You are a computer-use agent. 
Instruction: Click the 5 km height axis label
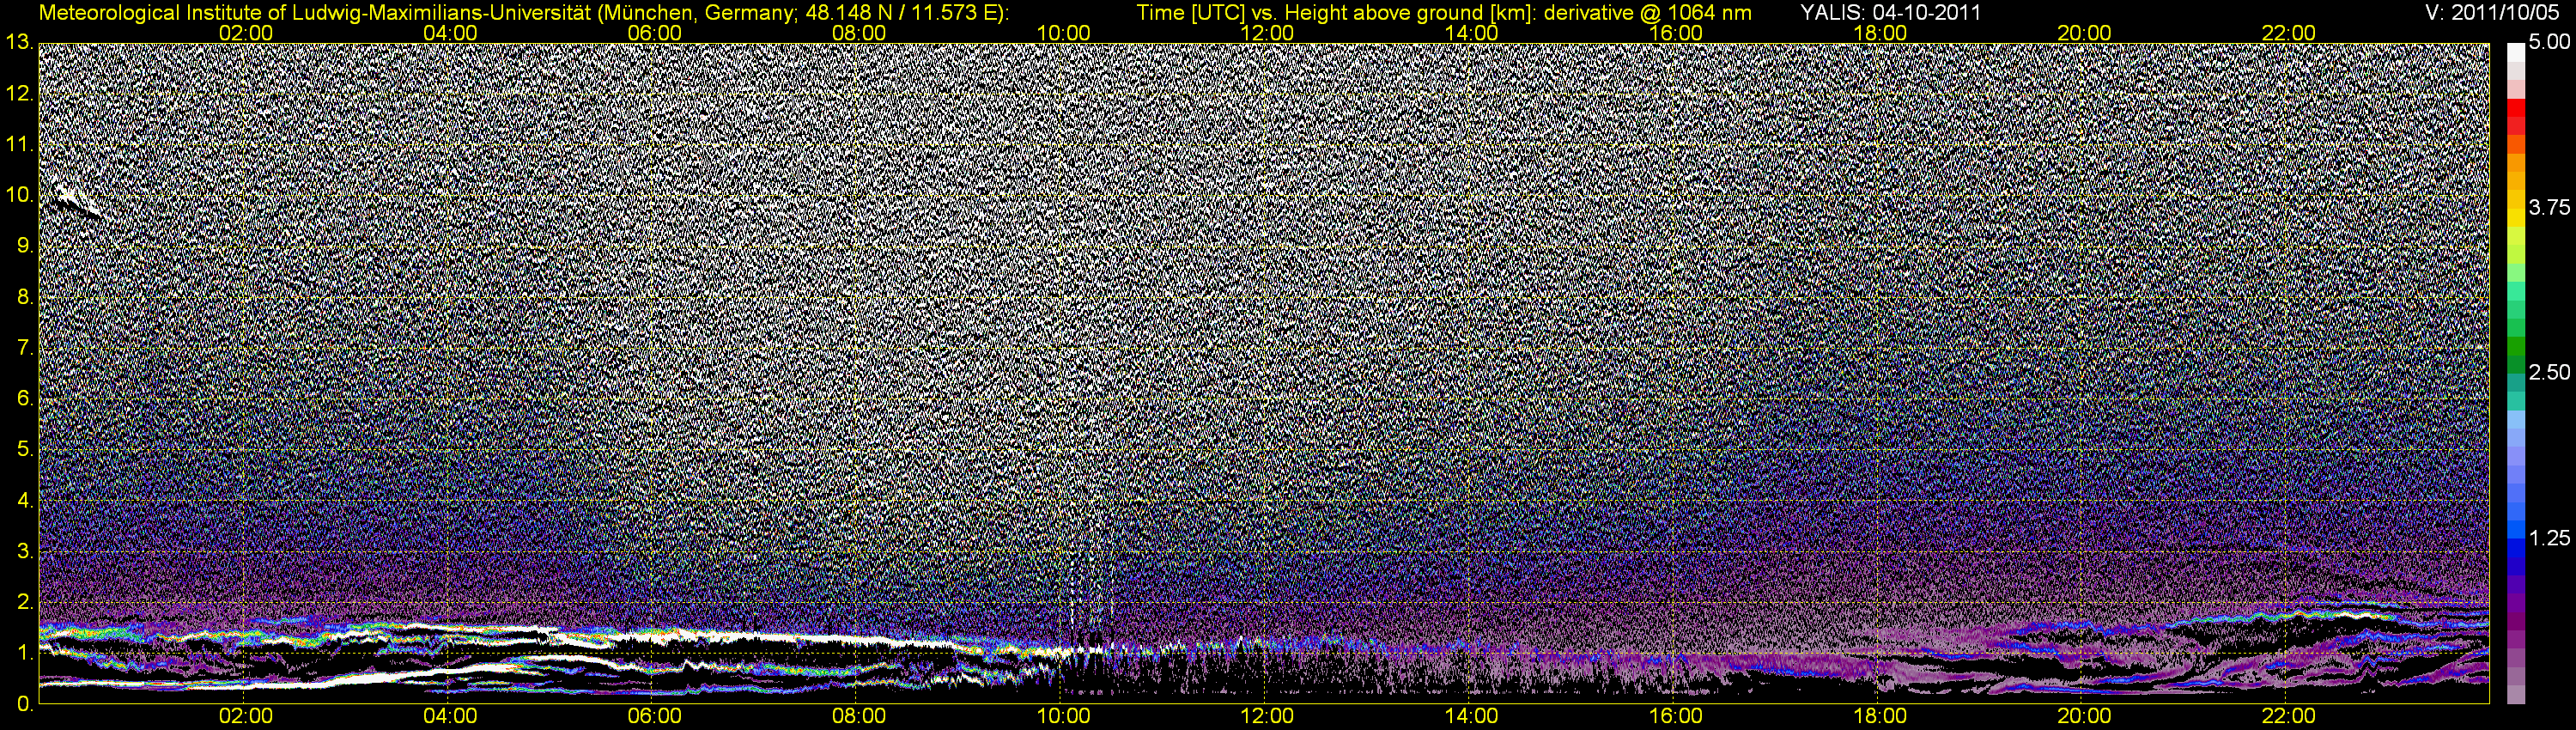coord(25,450)
